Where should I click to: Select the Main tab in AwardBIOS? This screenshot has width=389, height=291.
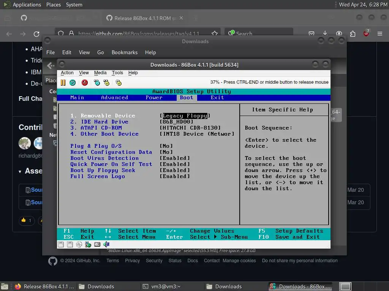(77, 97)
